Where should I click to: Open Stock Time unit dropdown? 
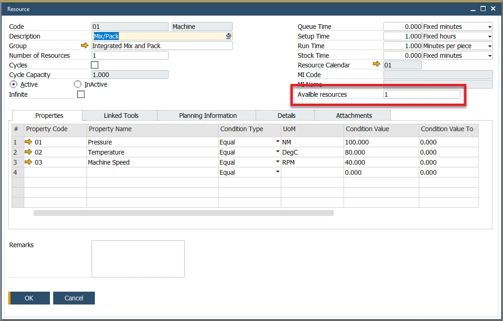[x=490, y=56]
